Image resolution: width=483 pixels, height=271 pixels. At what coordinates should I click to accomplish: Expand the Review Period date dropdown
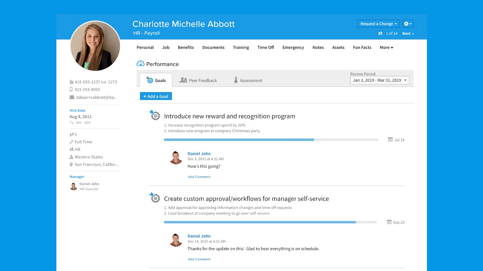pyautogui.click(x=380, y=80)
